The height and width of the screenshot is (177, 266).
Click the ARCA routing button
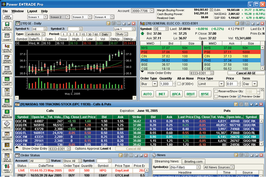[x=176, y=94]
